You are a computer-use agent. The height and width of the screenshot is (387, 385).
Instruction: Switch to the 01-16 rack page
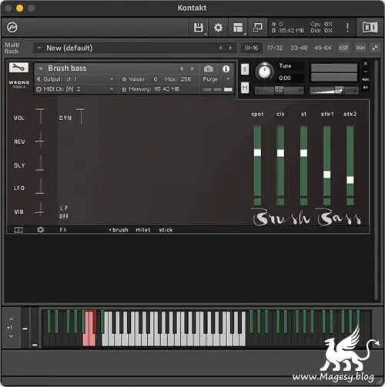[x=251, y=48]
